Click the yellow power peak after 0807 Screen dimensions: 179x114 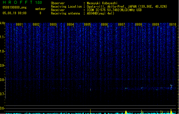pos(126,112)
